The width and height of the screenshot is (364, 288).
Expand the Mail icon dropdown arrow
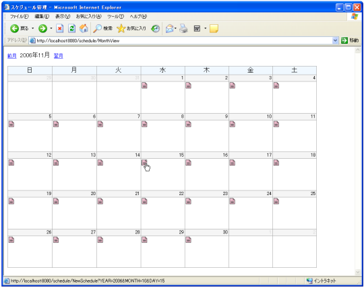click(175, 28)
